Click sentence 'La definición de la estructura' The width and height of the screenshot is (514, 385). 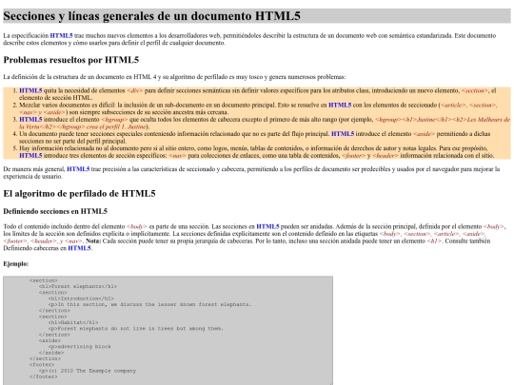click(174, 77)
